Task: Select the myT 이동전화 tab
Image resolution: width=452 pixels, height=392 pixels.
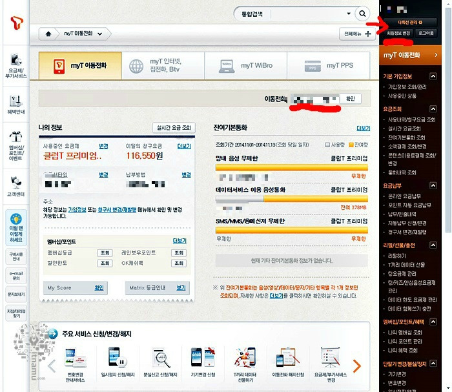Action: click(80, 65)
